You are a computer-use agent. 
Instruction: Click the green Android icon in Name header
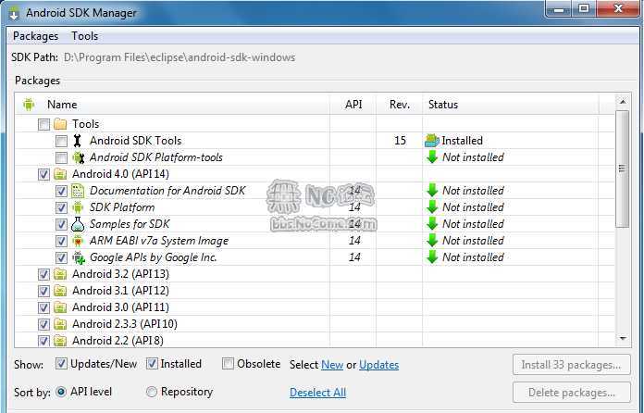click(29, 105)
